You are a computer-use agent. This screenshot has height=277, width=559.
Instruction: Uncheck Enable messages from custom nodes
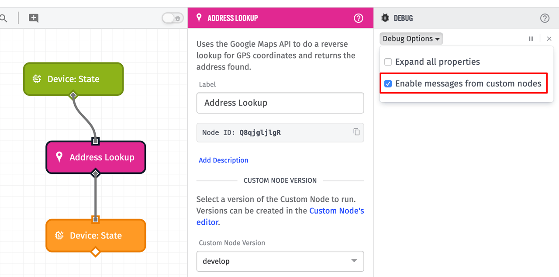coord(388,83)
